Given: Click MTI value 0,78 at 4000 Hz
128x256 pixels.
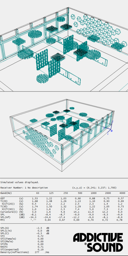Looking at the screenshot, I should (119, 220).
